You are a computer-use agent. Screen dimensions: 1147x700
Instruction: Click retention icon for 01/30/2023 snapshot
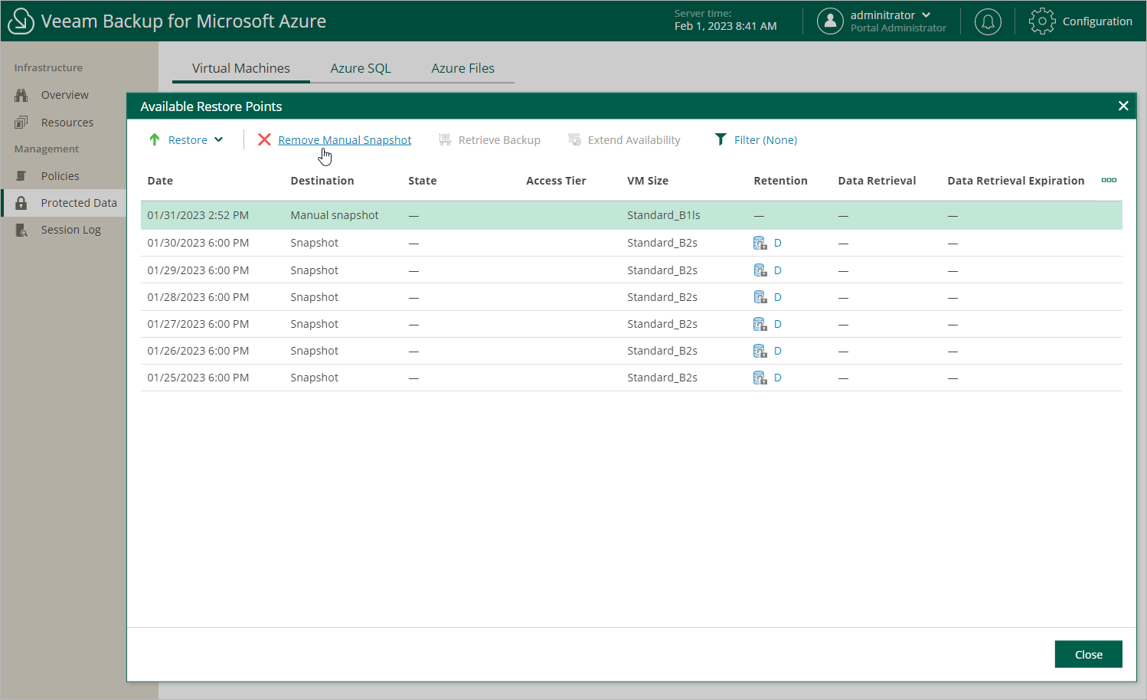pyautogui.click(x=760, y=243)
